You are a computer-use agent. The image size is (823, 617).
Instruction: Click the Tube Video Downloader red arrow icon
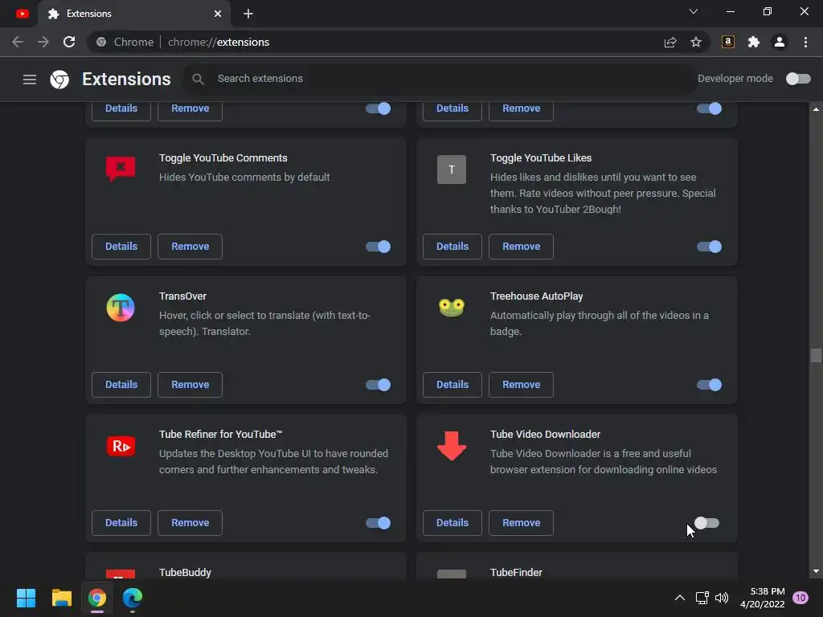pyautogui.click(x=452, y=446)
